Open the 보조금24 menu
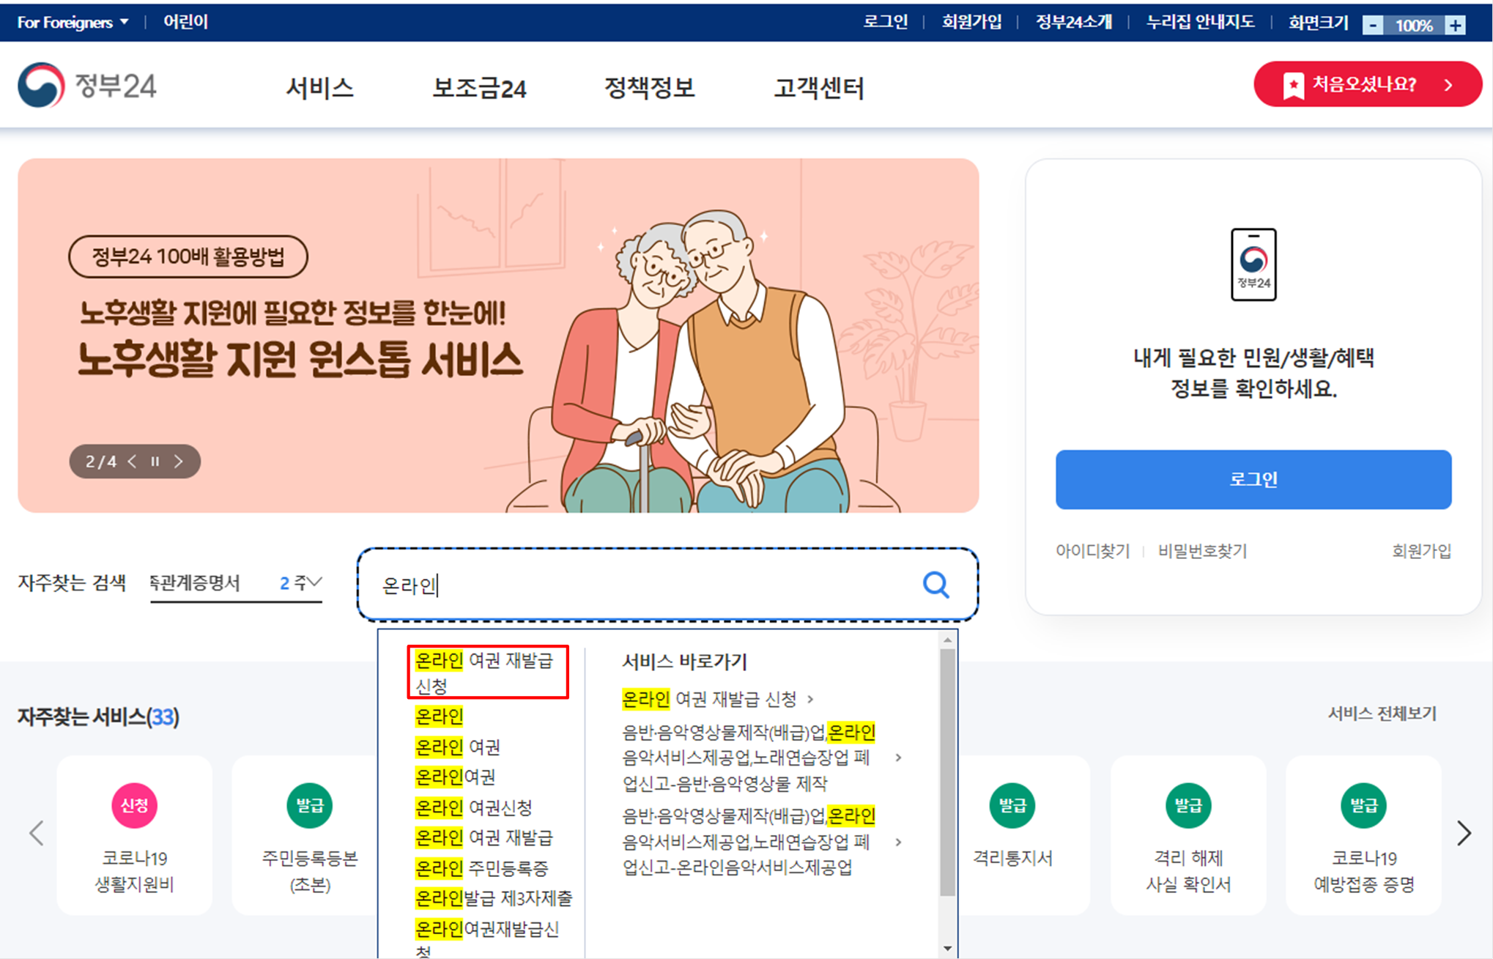The width and height of the screenshot is (1493, 959). coord(480,88)
